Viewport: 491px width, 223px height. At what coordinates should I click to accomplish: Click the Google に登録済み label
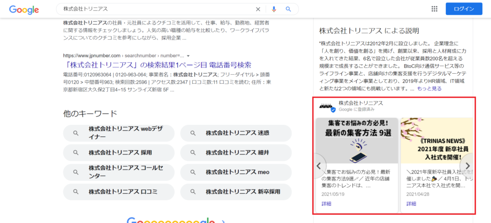coord(356,110)
